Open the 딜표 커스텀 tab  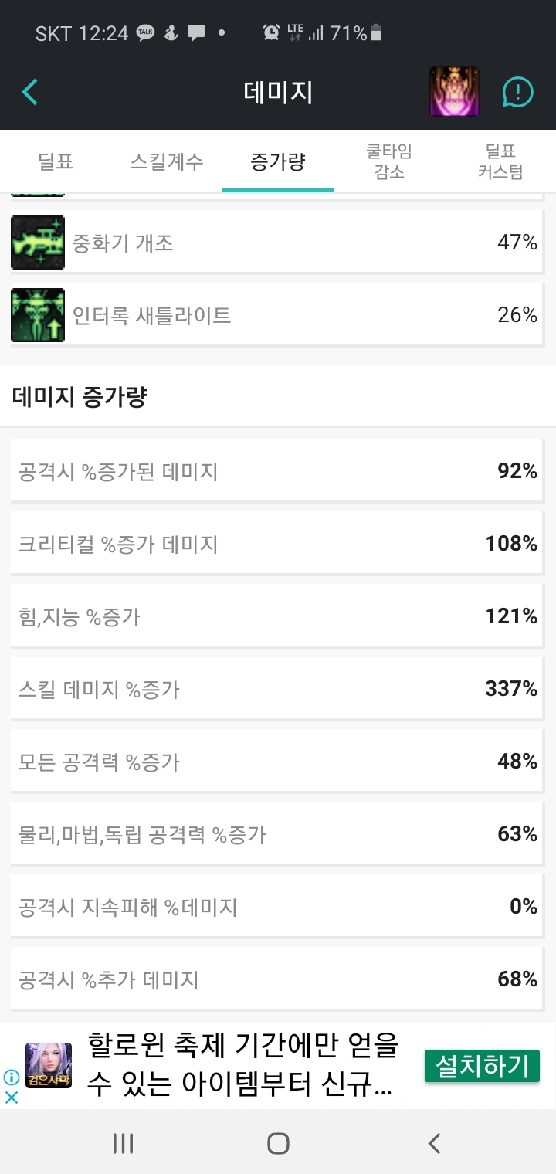tap(500, 161)
